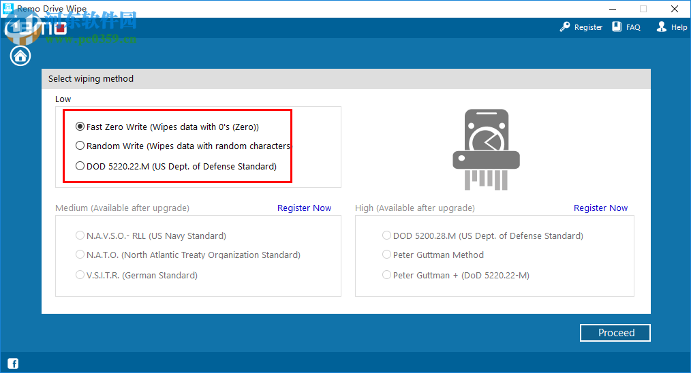The height and width of the screenshot is (373, 691).
Task: Select V.S.I.T.R. German Standard option
Action: coord(80,275)
